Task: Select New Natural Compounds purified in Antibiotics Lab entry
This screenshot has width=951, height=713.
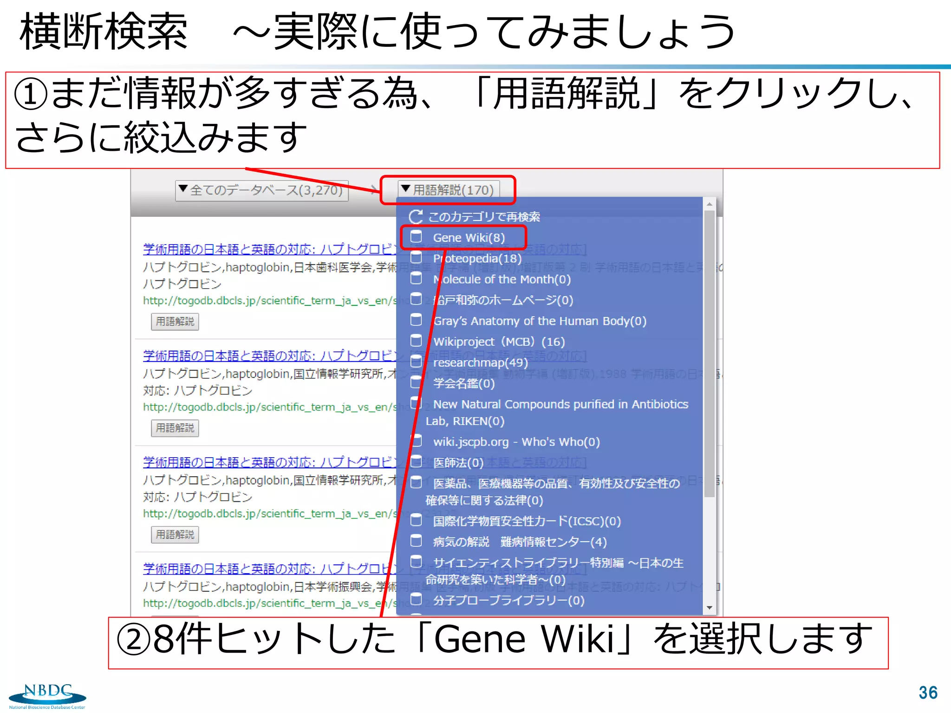Action: (x=557, y=413)
